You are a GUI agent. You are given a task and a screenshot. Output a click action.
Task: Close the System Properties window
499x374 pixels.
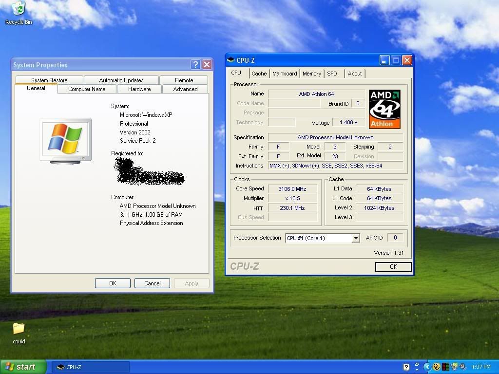(207, 65)
